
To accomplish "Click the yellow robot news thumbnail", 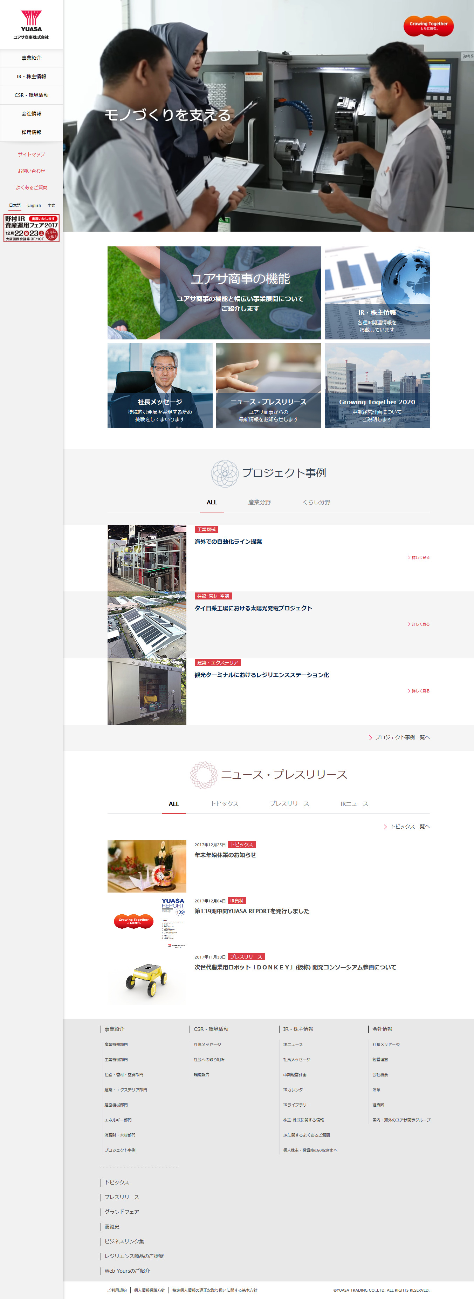I will pyautogui.click(x=147, y=979).
